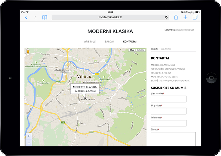
Task: Tap the Wi-Fi status icon
Action: point(28,12)
